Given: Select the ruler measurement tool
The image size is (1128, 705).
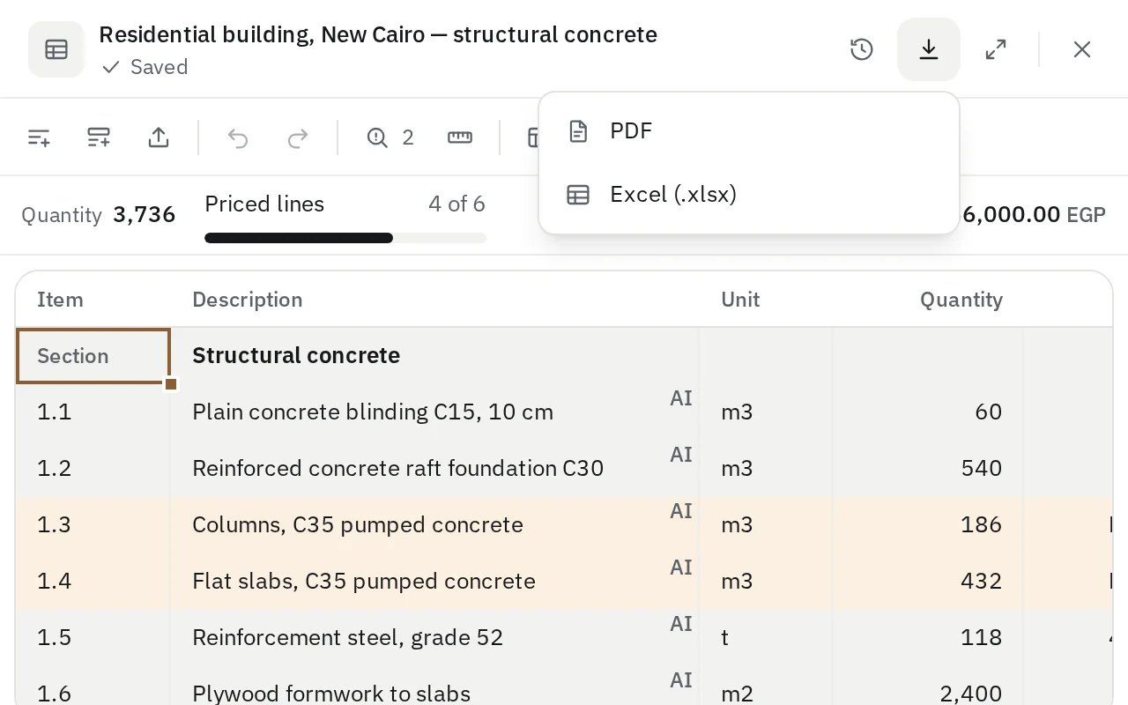Looking at the screenshot, I should tap(460, 137).
